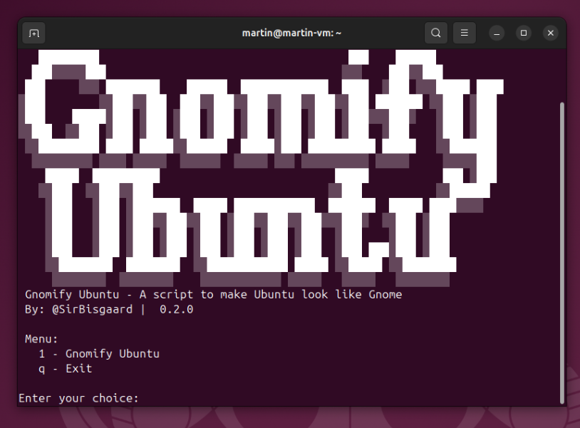Screen dimensions: 580x428
Task: Click the martin@martin-vm title text
Action: click(x=291, y=33)
